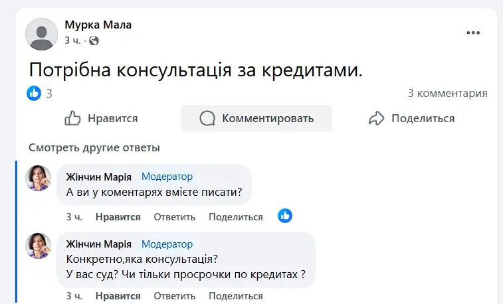
Task: Reply to second comment via Ответить
Action: [x=174, y=295]
